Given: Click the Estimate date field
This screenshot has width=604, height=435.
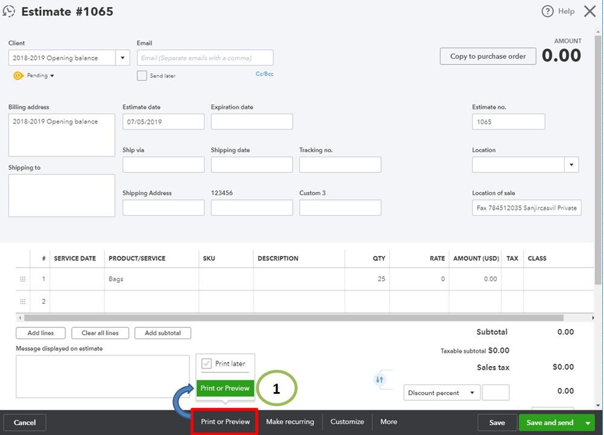Looking at the screenshot, I should (163, 121).
